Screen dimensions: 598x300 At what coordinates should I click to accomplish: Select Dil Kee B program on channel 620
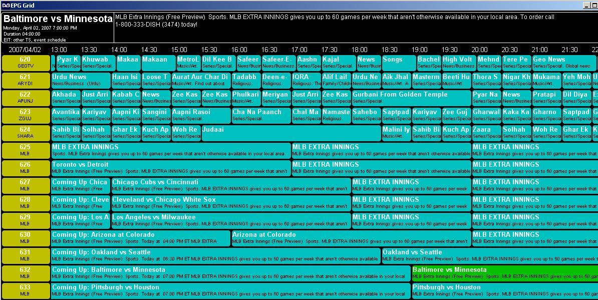pyautogui.click(x=218, y=63)
